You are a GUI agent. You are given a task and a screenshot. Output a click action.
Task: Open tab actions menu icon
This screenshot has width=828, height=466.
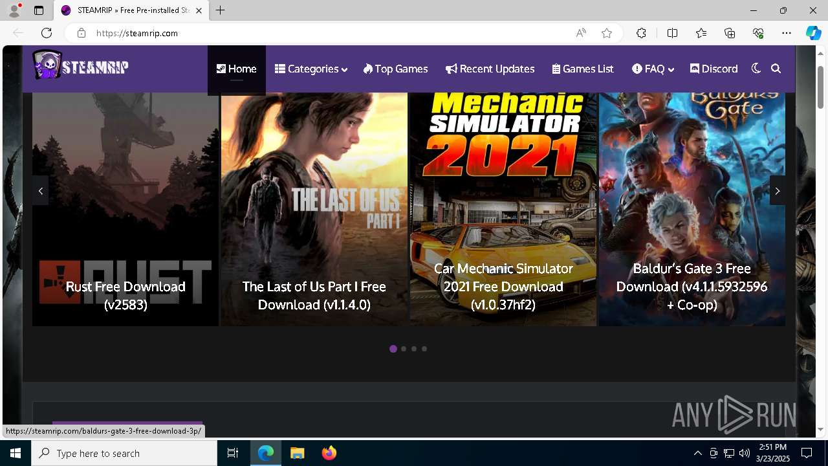pyautogui.click(x=39, y=10)
